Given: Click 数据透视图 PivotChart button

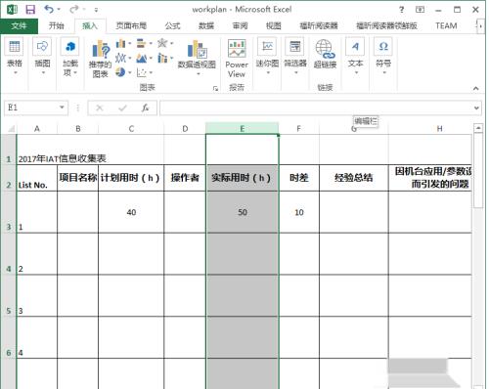Looking at the screenshot, I should [x=197, y=54].
